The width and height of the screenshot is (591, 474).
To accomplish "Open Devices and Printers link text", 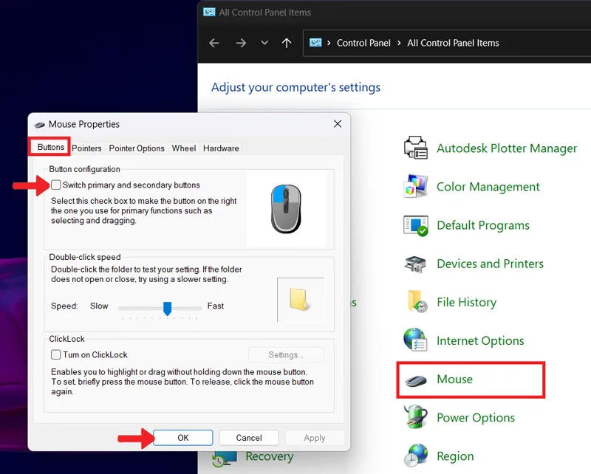I will (x=490, y=264).
